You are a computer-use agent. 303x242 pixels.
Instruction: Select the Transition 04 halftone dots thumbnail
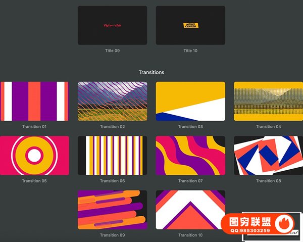(268, 101)
